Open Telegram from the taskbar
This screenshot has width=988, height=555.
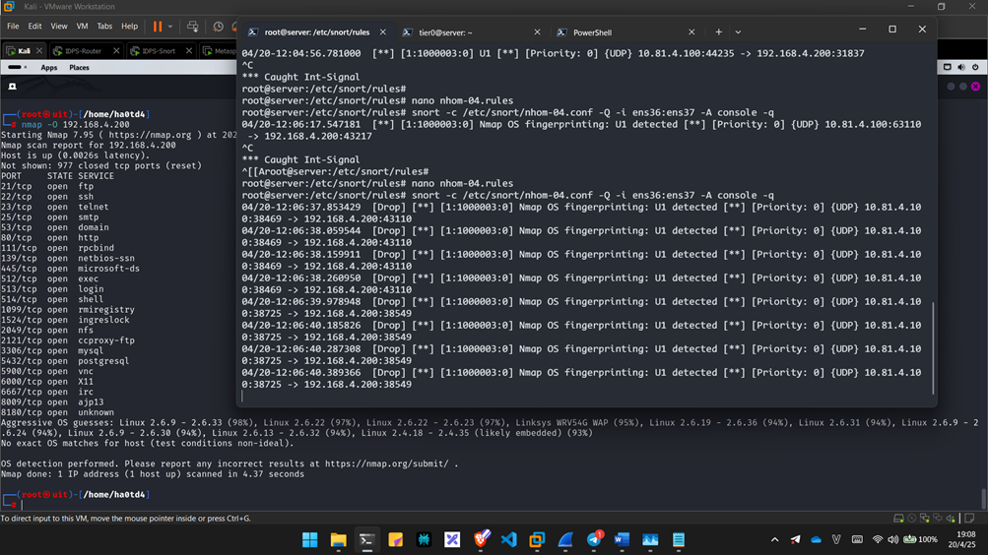pyautogui.click(x=594, y=539)
